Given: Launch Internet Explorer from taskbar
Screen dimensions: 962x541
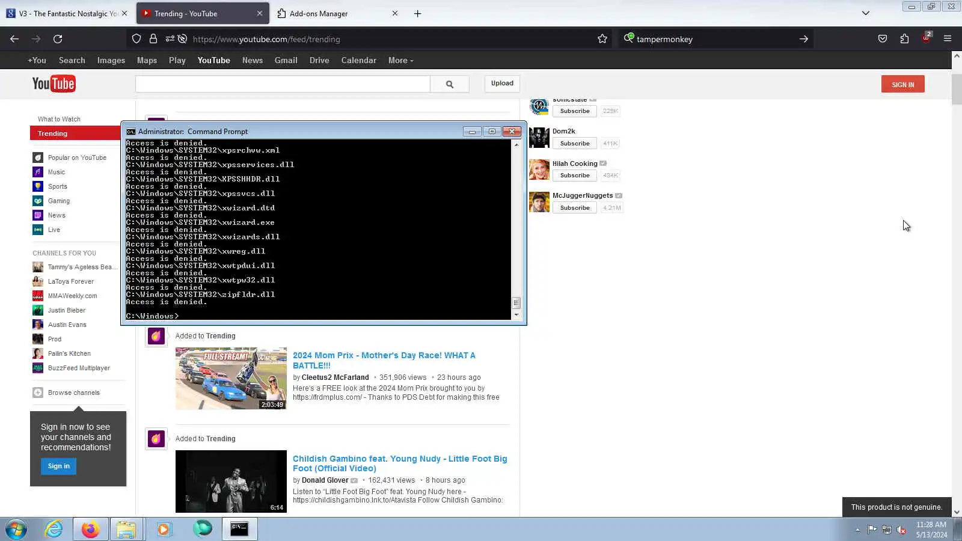Looking at the screenshot, I should (x=54, y=529).
